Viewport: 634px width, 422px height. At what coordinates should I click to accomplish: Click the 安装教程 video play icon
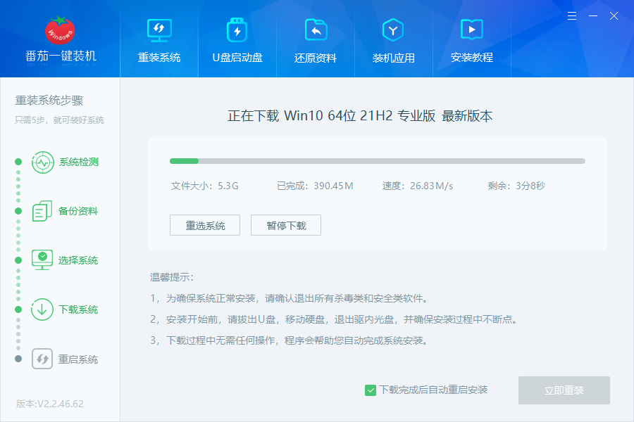pos(472,30)
